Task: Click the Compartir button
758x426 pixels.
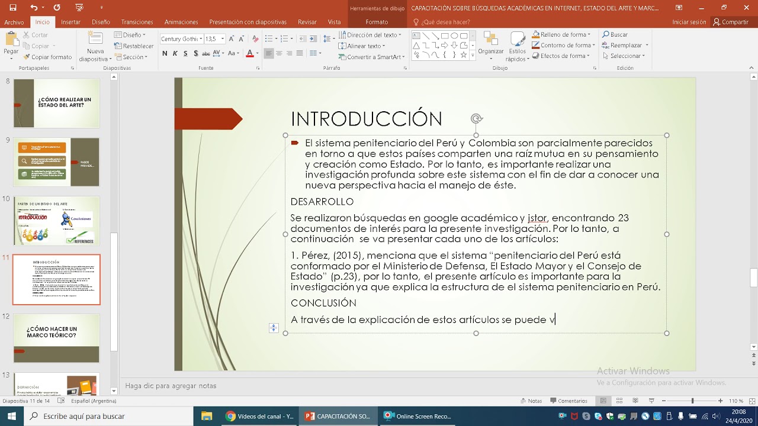Action: pos(731,22)
